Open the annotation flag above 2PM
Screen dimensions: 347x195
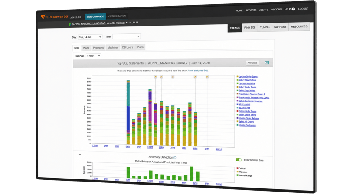[173, 77]
